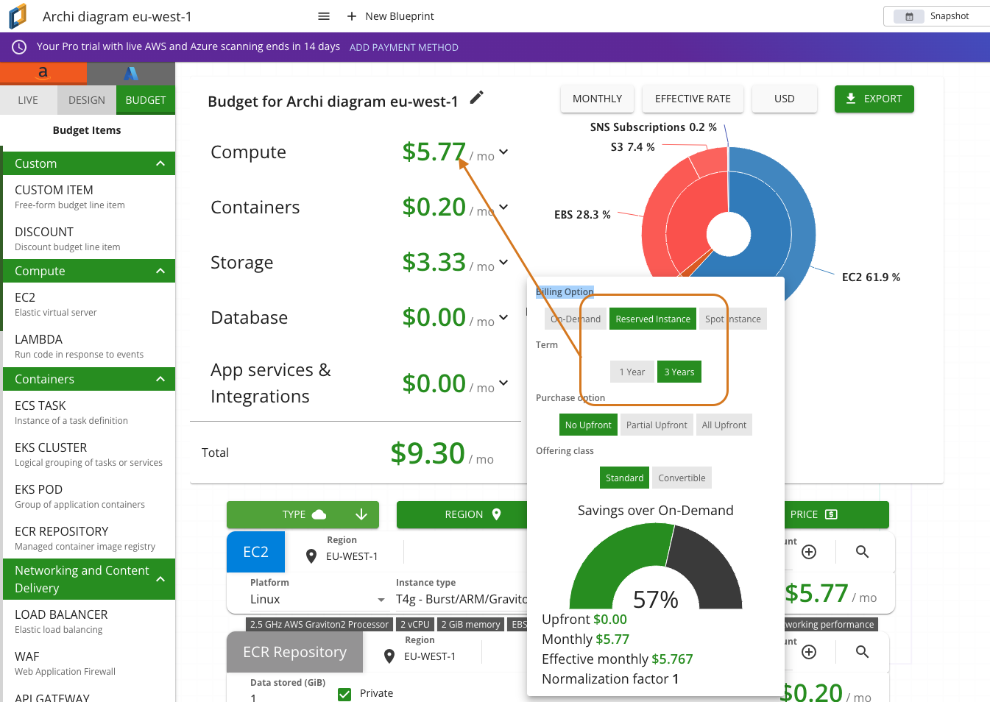The image size is (990, 702).
Task: Click the USD currency button
Action: 785,99
